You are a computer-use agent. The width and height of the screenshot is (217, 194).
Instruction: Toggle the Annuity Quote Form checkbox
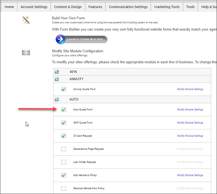(63, 89)
